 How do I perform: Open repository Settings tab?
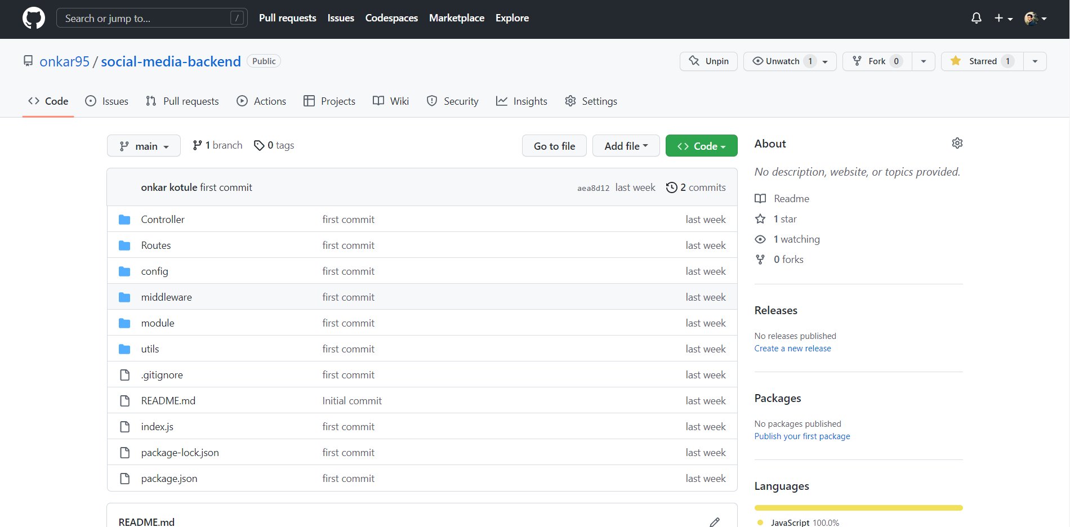click(591, 101)
